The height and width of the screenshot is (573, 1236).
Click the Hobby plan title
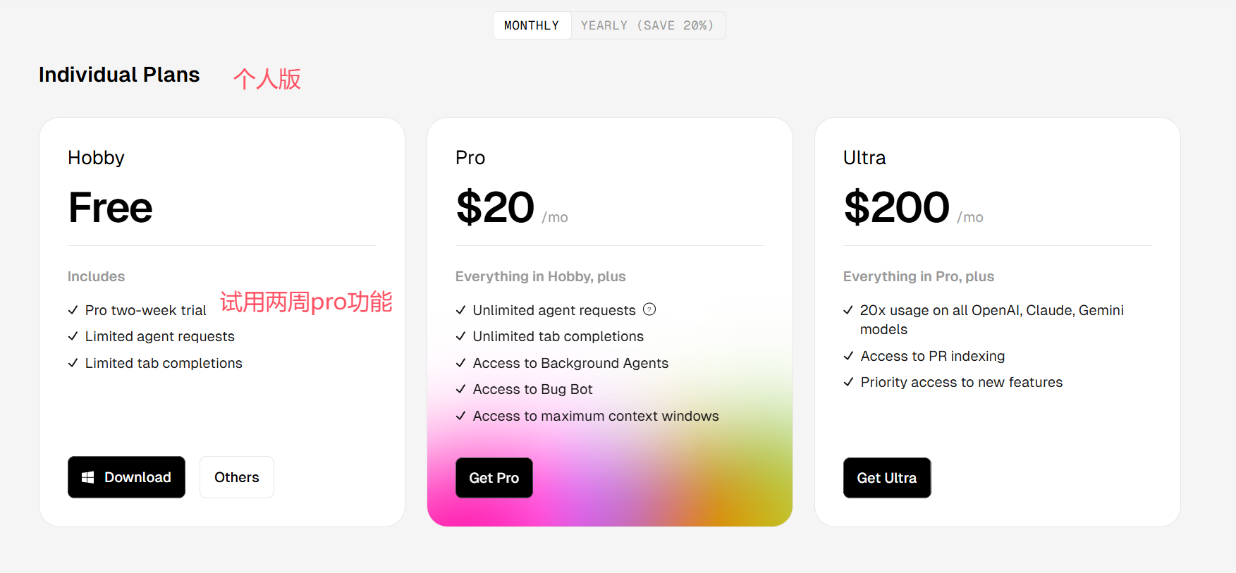[96, 157]
